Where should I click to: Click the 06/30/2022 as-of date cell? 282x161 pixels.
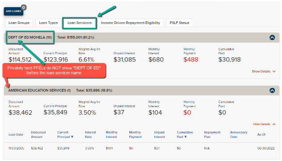[x=266, y=148]
